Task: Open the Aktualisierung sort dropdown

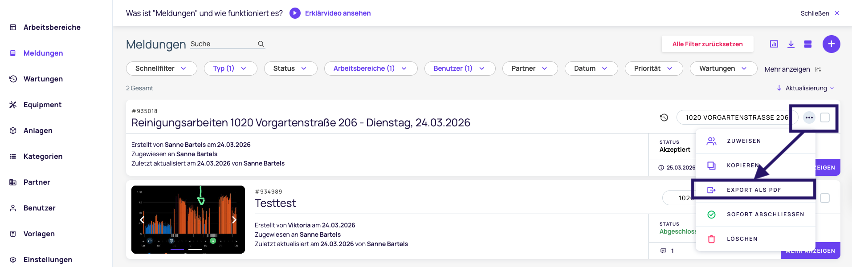Action: pos(806,88)
